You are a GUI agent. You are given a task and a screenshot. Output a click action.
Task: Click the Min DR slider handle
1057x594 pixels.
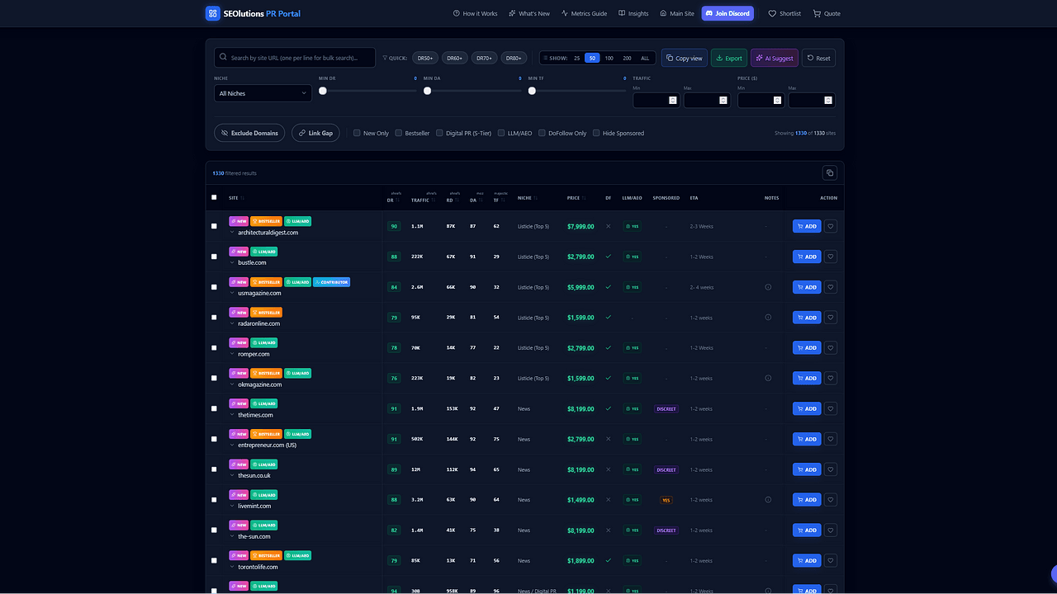(x=323, y=91)
